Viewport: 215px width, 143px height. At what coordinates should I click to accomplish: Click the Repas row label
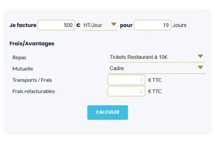tap(19, 57)
